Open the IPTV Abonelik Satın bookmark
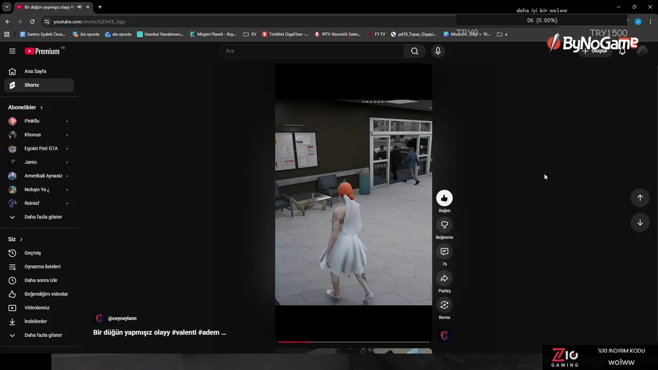Screen dimensions: 658x370 [x=337, y=34]
